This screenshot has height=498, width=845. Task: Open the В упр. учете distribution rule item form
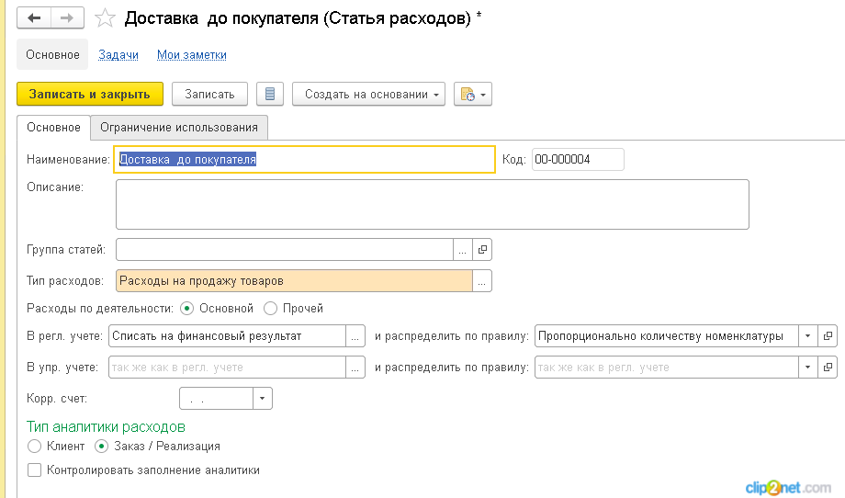pyautogui.click(x=828, y=367)
